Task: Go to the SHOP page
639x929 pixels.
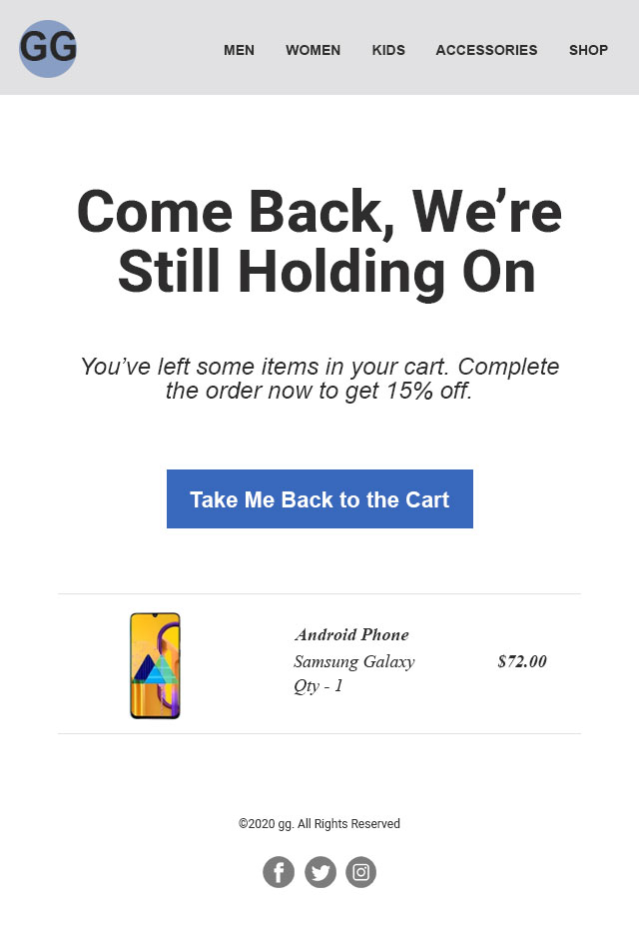Action: [x=588, y=50]
